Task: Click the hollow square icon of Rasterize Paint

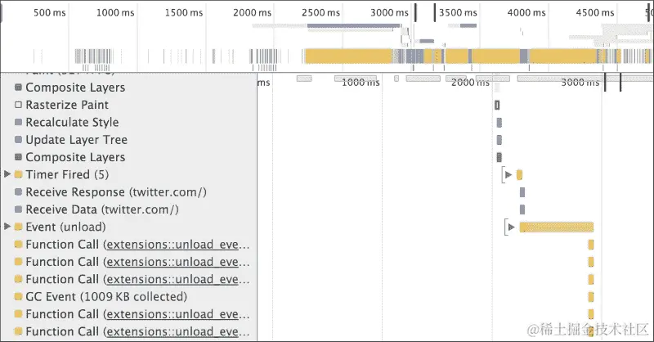Action: coord(18,105)
